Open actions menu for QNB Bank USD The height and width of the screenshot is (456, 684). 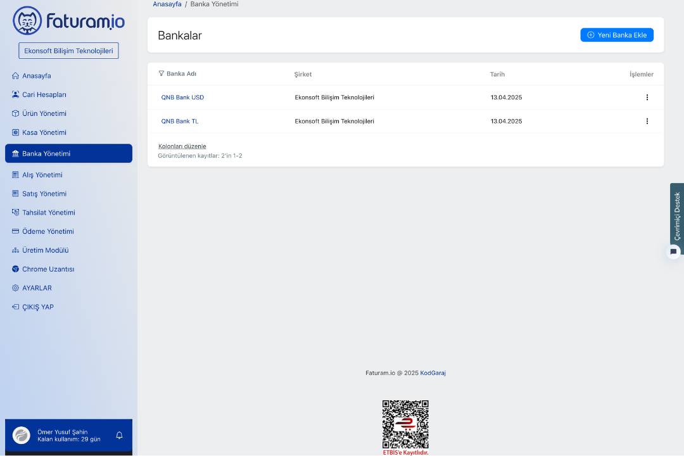pyautogui.click(x=647, y=98)
